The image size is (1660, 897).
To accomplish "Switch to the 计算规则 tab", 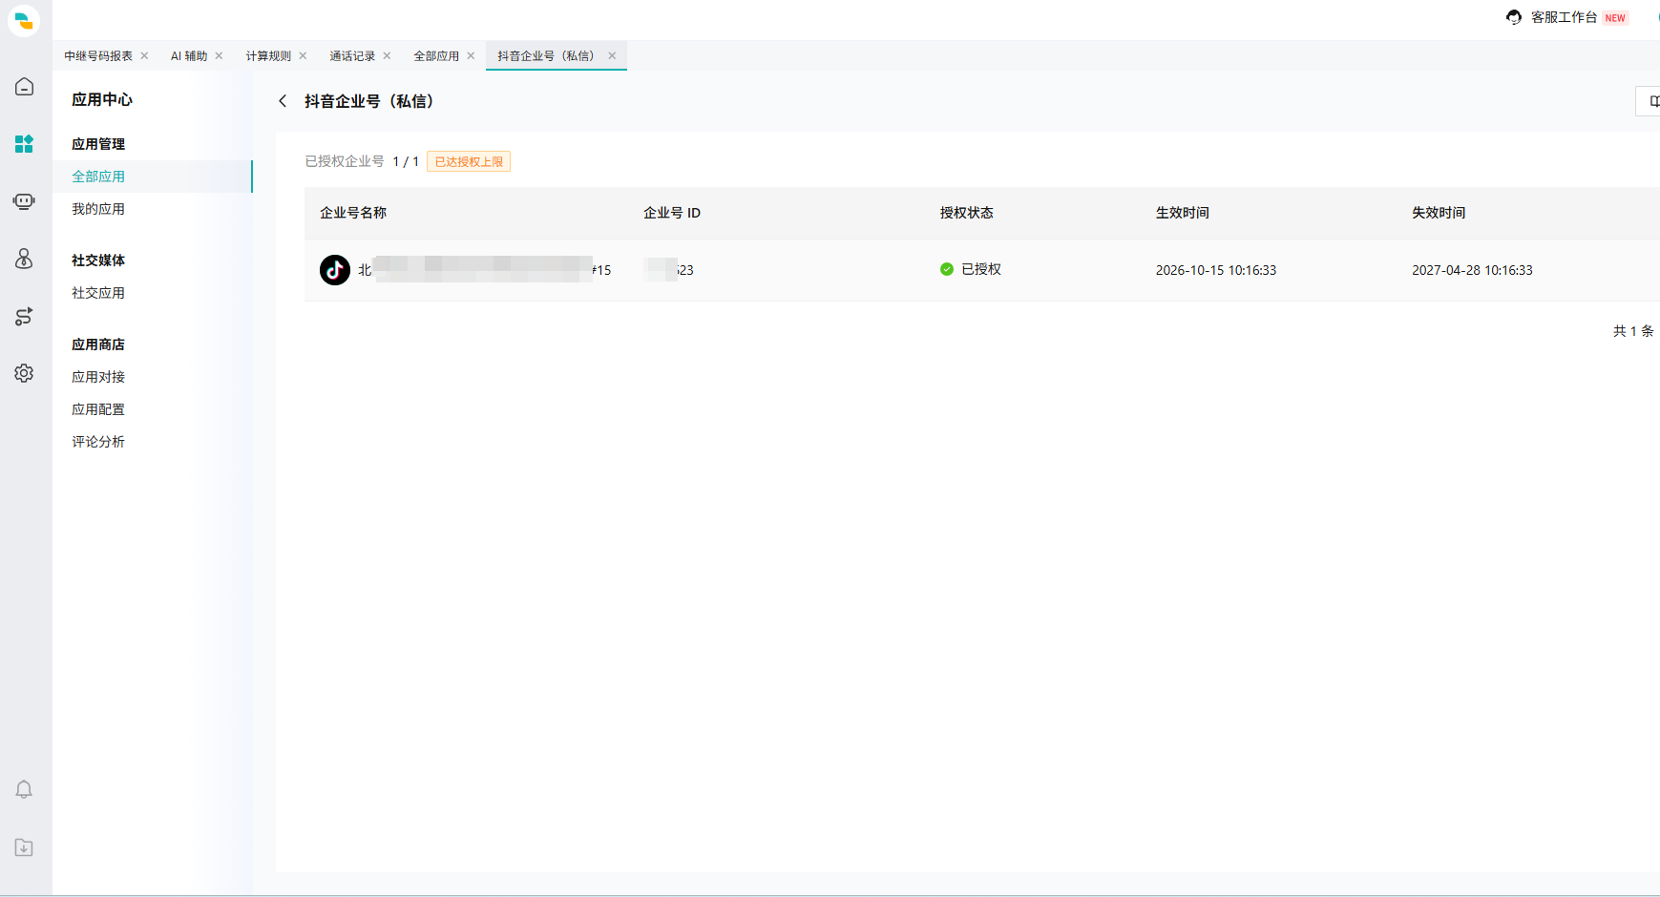I will click(x=268, y=56).
